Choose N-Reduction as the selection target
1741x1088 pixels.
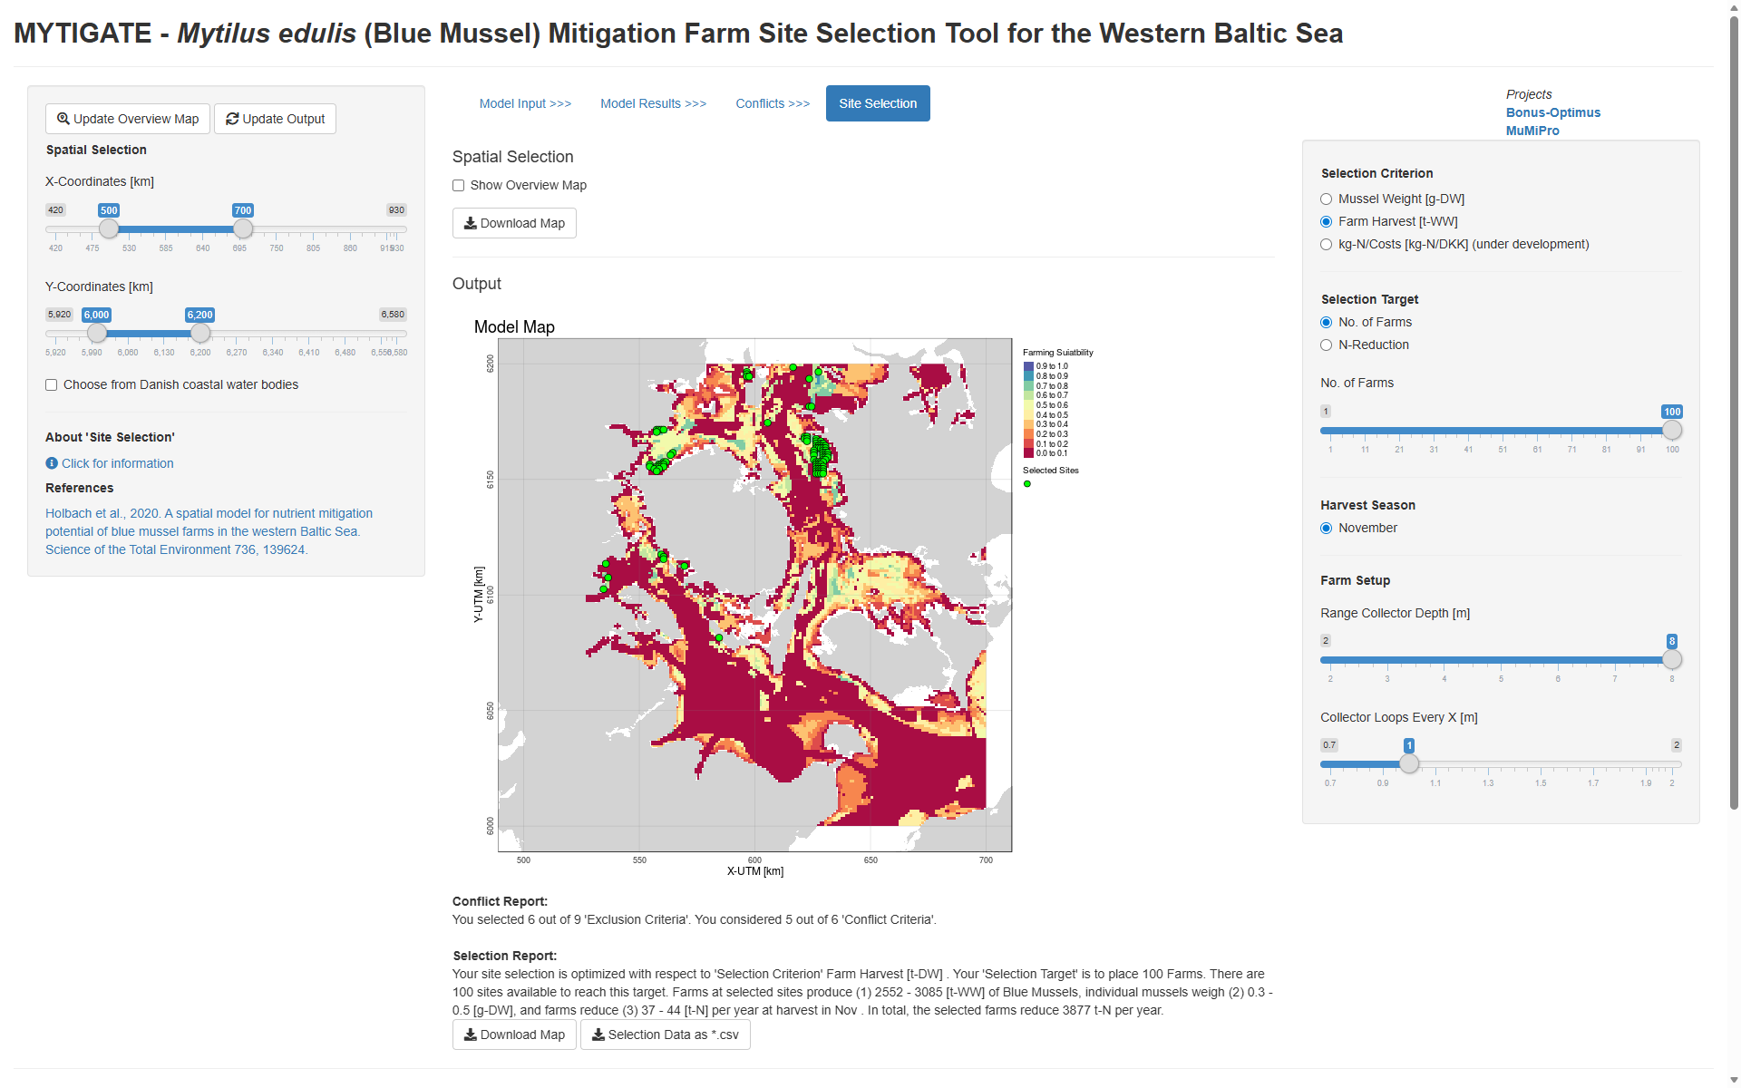pyautogui.click(x=1327, y=345)
